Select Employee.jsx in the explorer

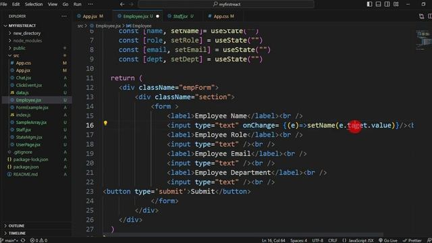[x=28, y=100]
